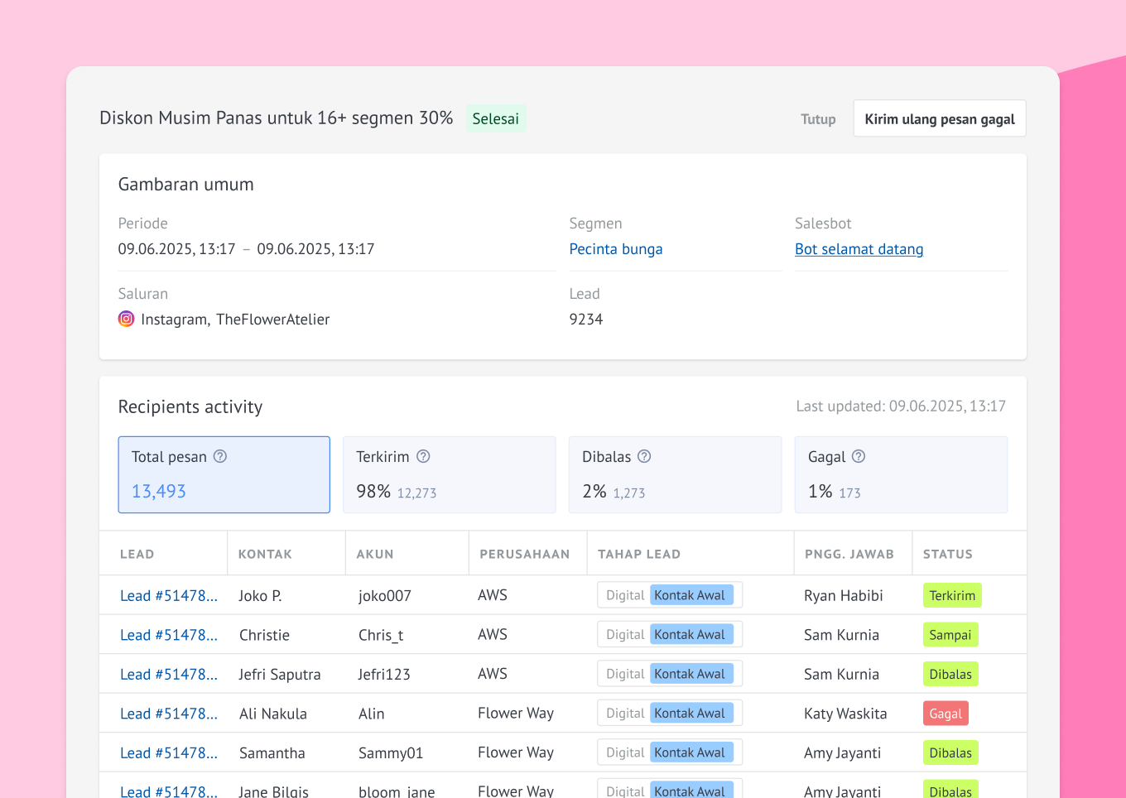Click help icon next to Total pesan
Screen dimensions: 1126x798
pos(220,456)
